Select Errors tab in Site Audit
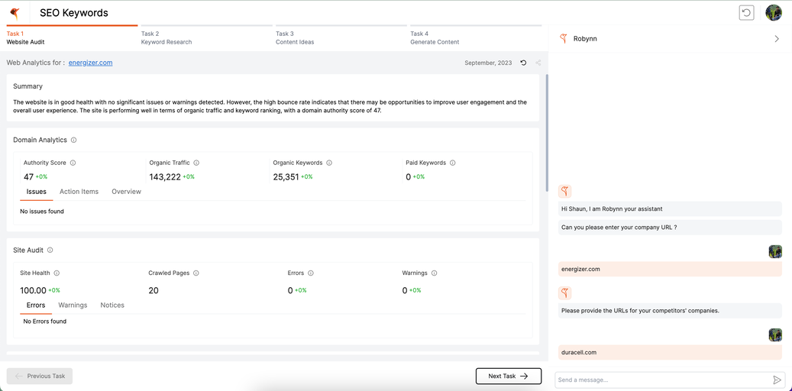 point(36,305)
